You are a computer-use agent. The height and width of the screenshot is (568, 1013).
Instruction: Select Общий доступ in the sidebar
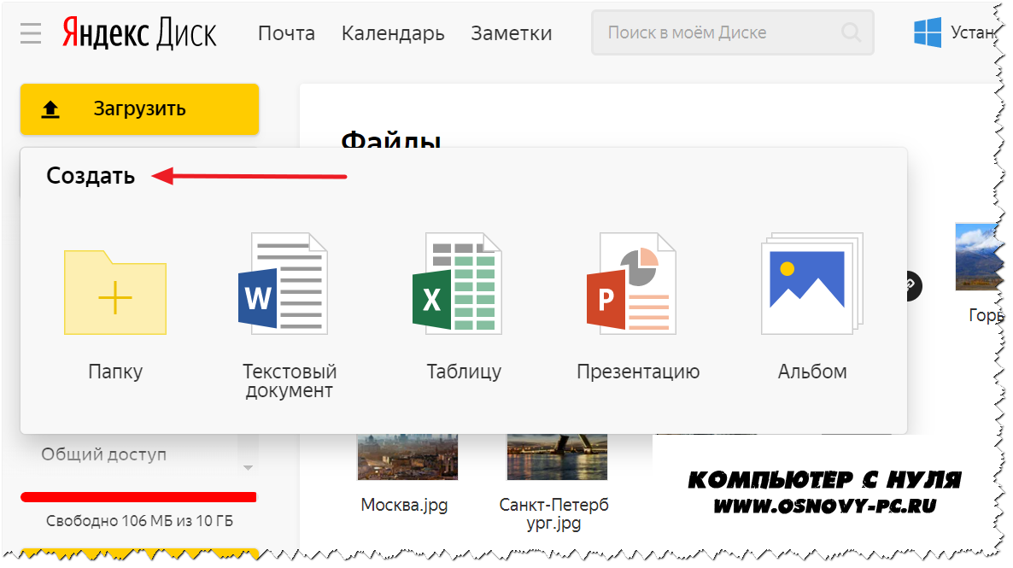pyautogui.click(x=104, y=454)
